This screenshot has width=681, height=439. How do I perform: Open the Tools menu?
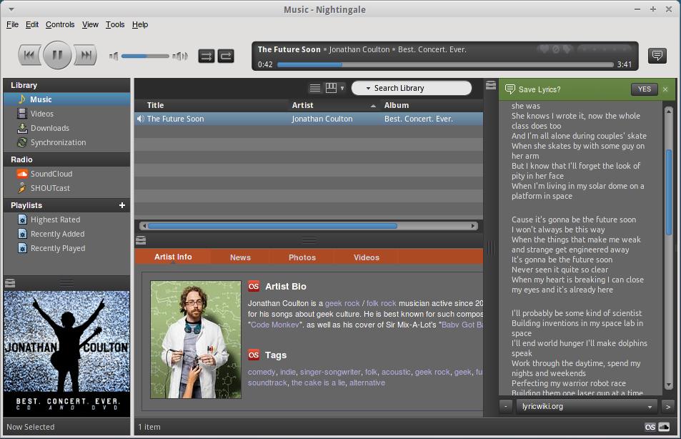coord(115,24)
